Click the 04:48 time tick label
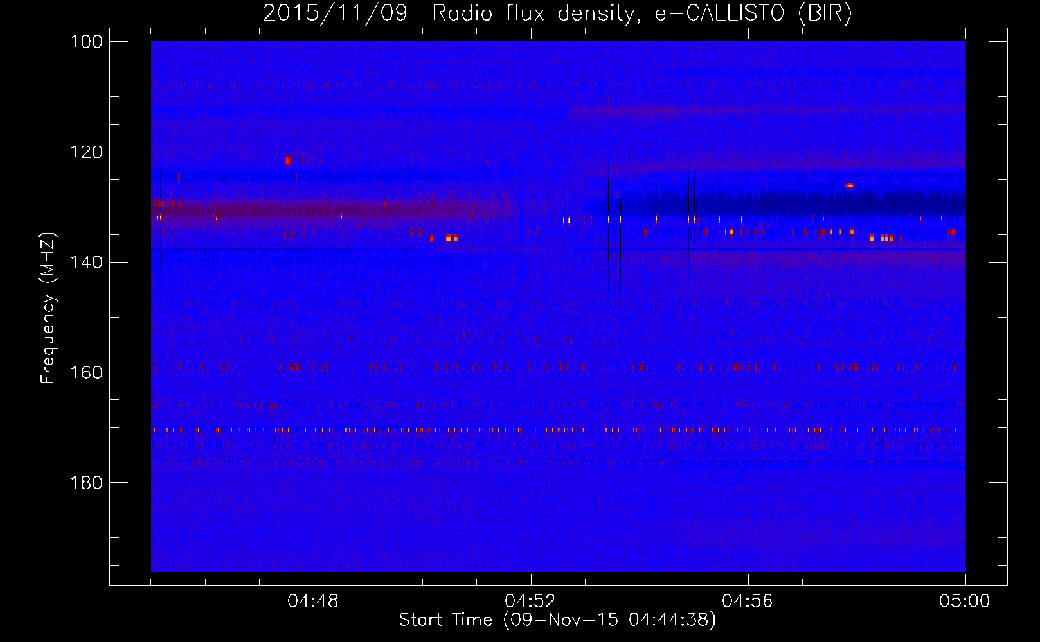The width and height of the screenshot is (1040, 642). point(313,602)
